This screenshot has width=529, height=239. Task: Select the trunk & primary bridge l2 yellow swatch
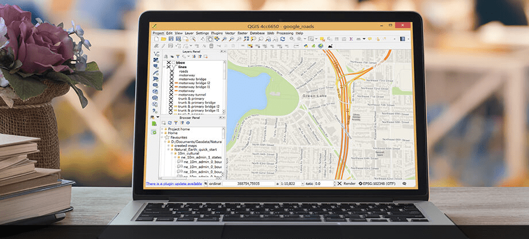(x=175, y=107)
